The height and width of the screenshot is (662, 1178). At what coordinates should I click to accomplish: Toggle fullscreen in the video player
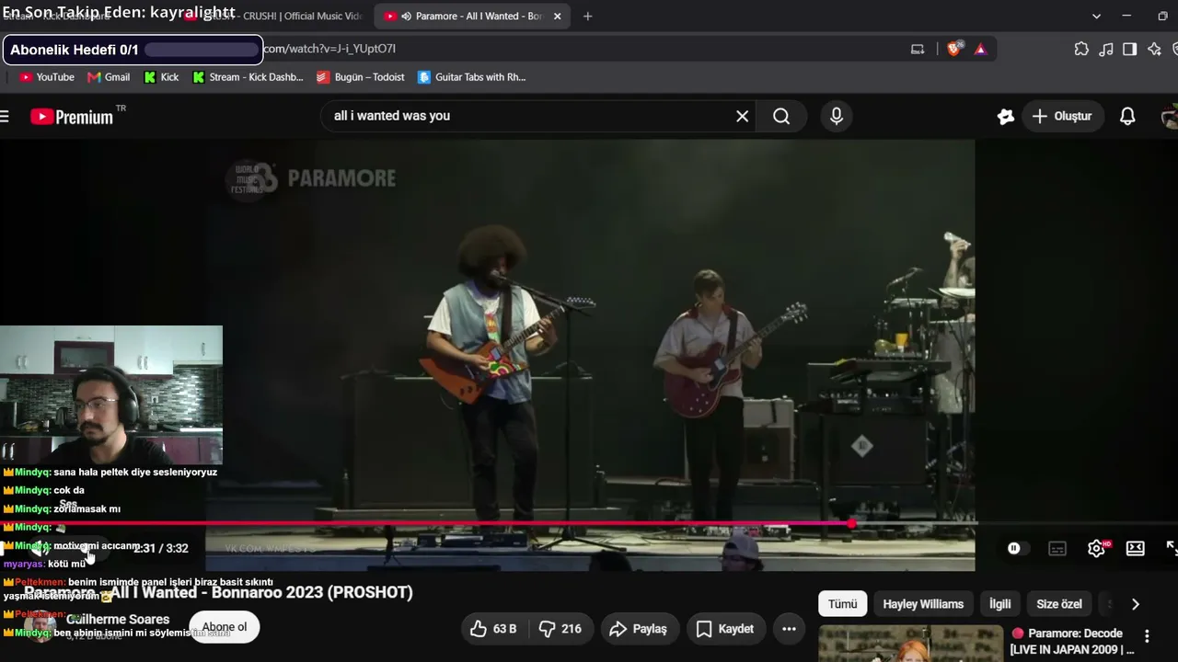pos(1172,548)
